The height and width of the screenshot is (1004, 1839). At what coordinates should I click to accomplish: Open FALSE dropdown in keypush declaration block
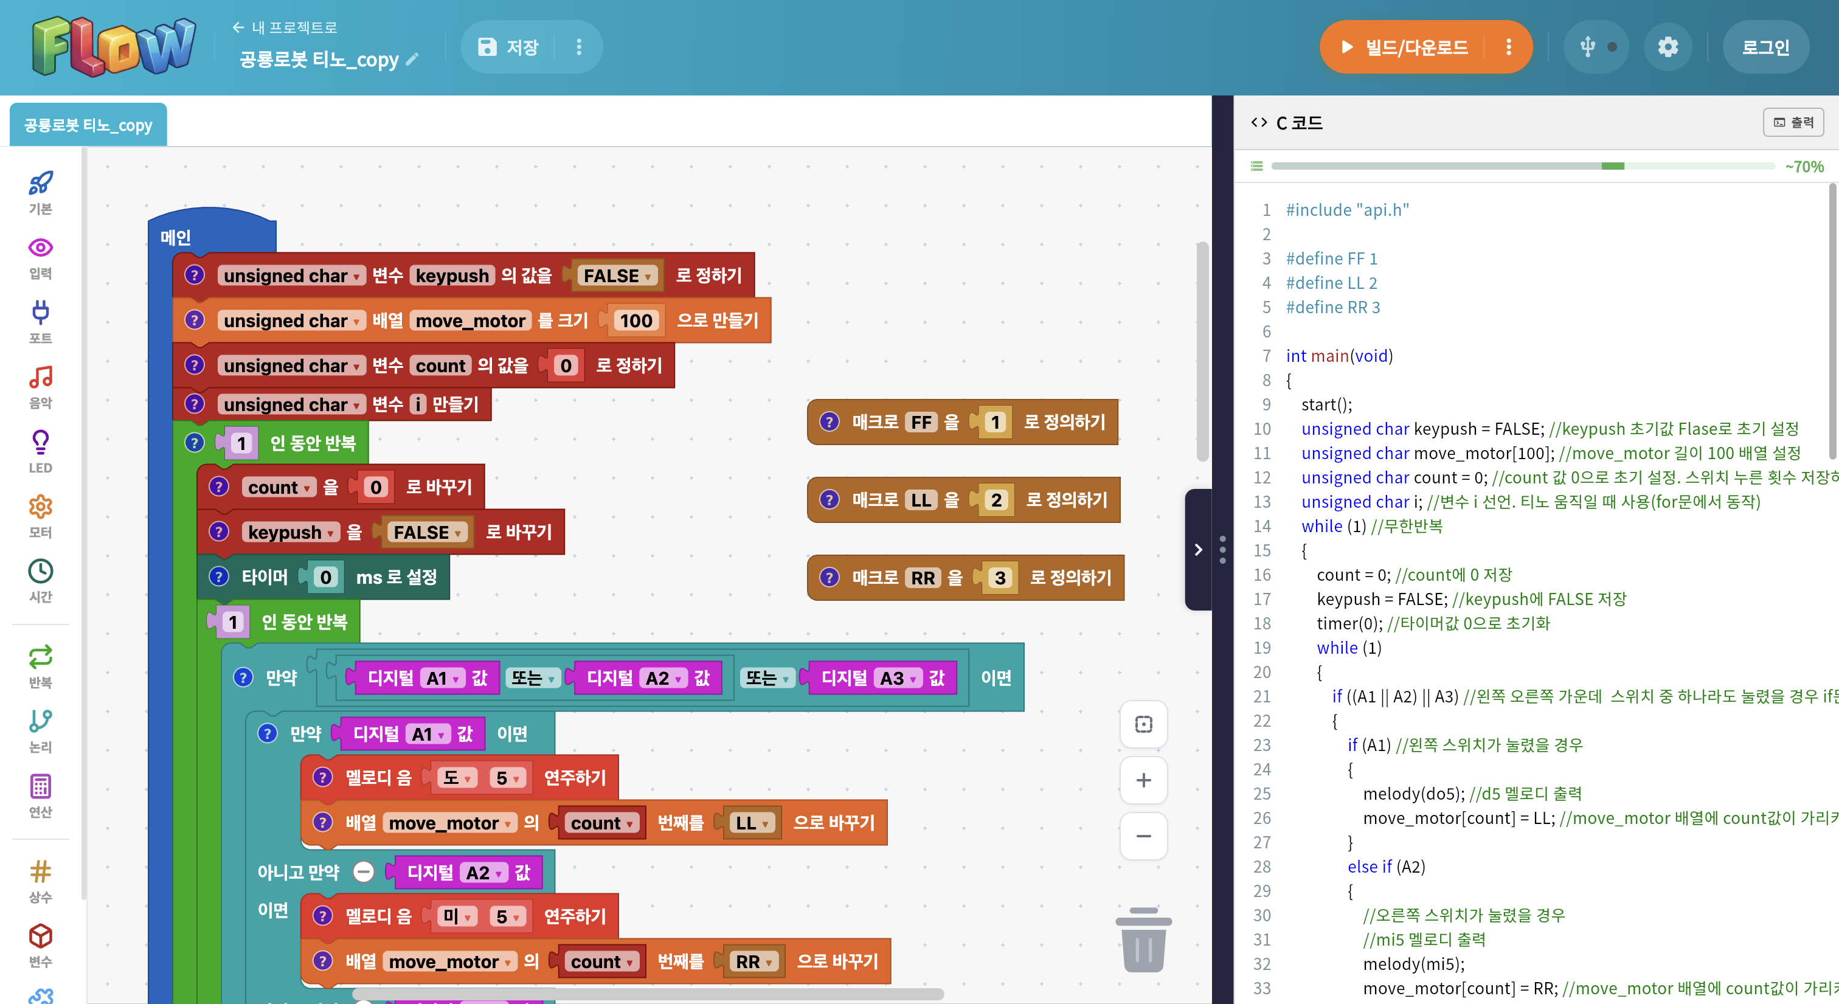[617, 275]
